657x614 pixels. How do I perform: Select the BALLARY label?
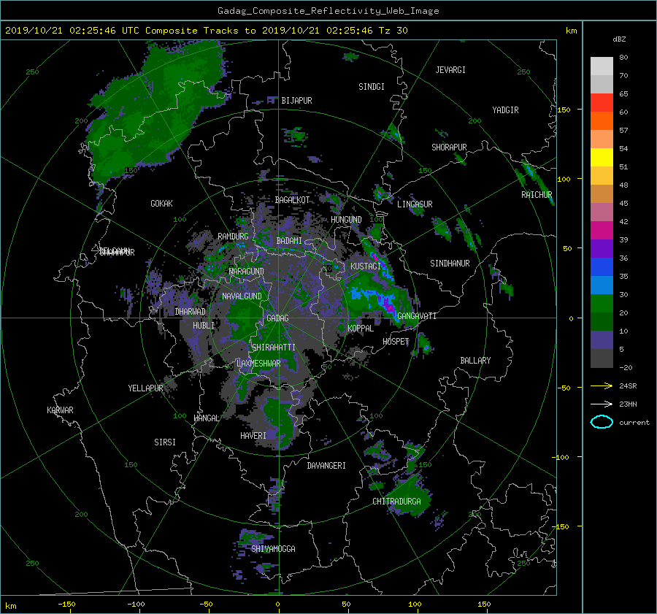(x=475, y=361)
